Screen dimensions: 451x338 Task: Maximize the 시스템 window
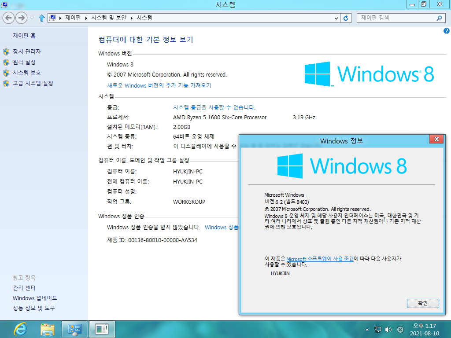coord(424,4)
